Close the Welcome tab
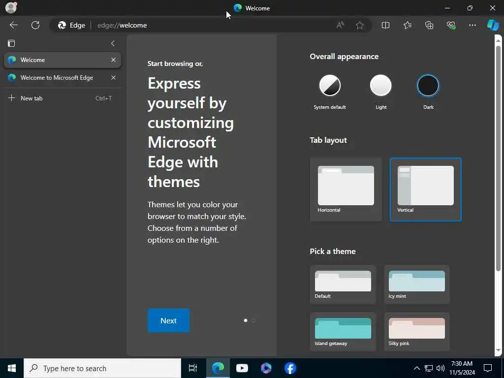Screen dimensions: 504x378 (x=113, y=60)
